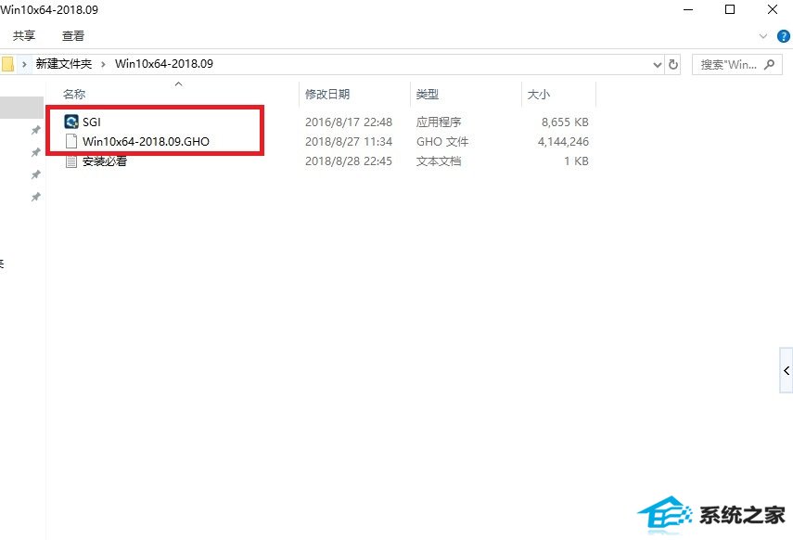Click the GHO file blank document icon
This screenshot has width=793, height=540.
click(71, 141)
